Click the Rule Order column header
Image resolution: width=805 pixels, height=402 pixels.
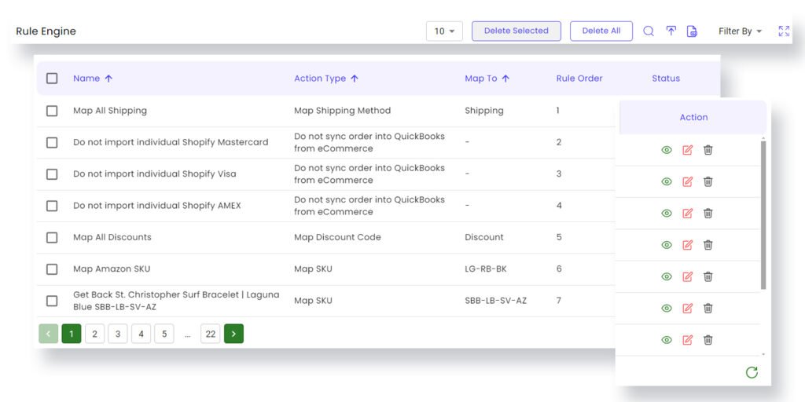tap(579, 79)
